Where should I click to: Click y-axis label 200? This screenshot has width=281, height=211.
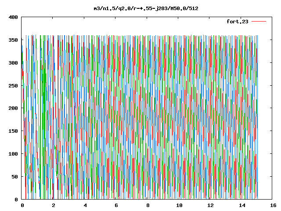[x=13, y=108]
